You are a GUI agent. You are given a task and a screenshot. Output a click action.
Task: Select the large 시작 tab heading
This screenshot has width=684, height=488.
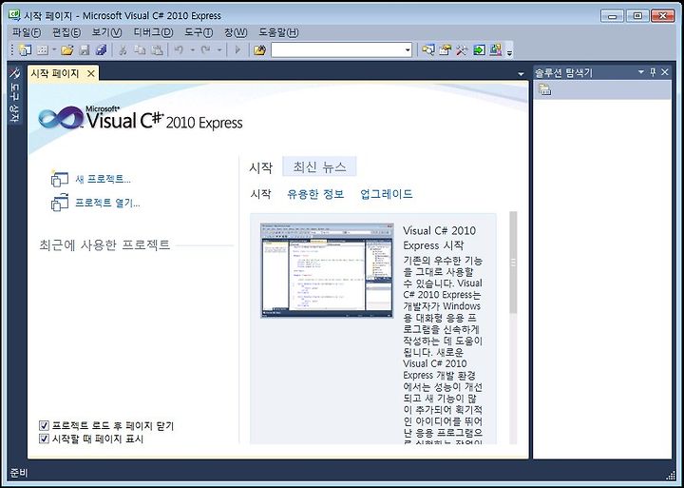pyautogui.click(x=261, y=167)
